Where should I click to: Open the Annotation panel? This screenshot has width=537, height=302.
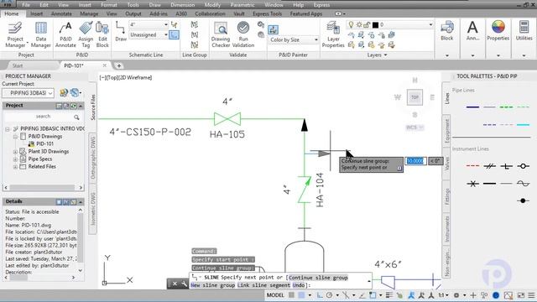472,32
